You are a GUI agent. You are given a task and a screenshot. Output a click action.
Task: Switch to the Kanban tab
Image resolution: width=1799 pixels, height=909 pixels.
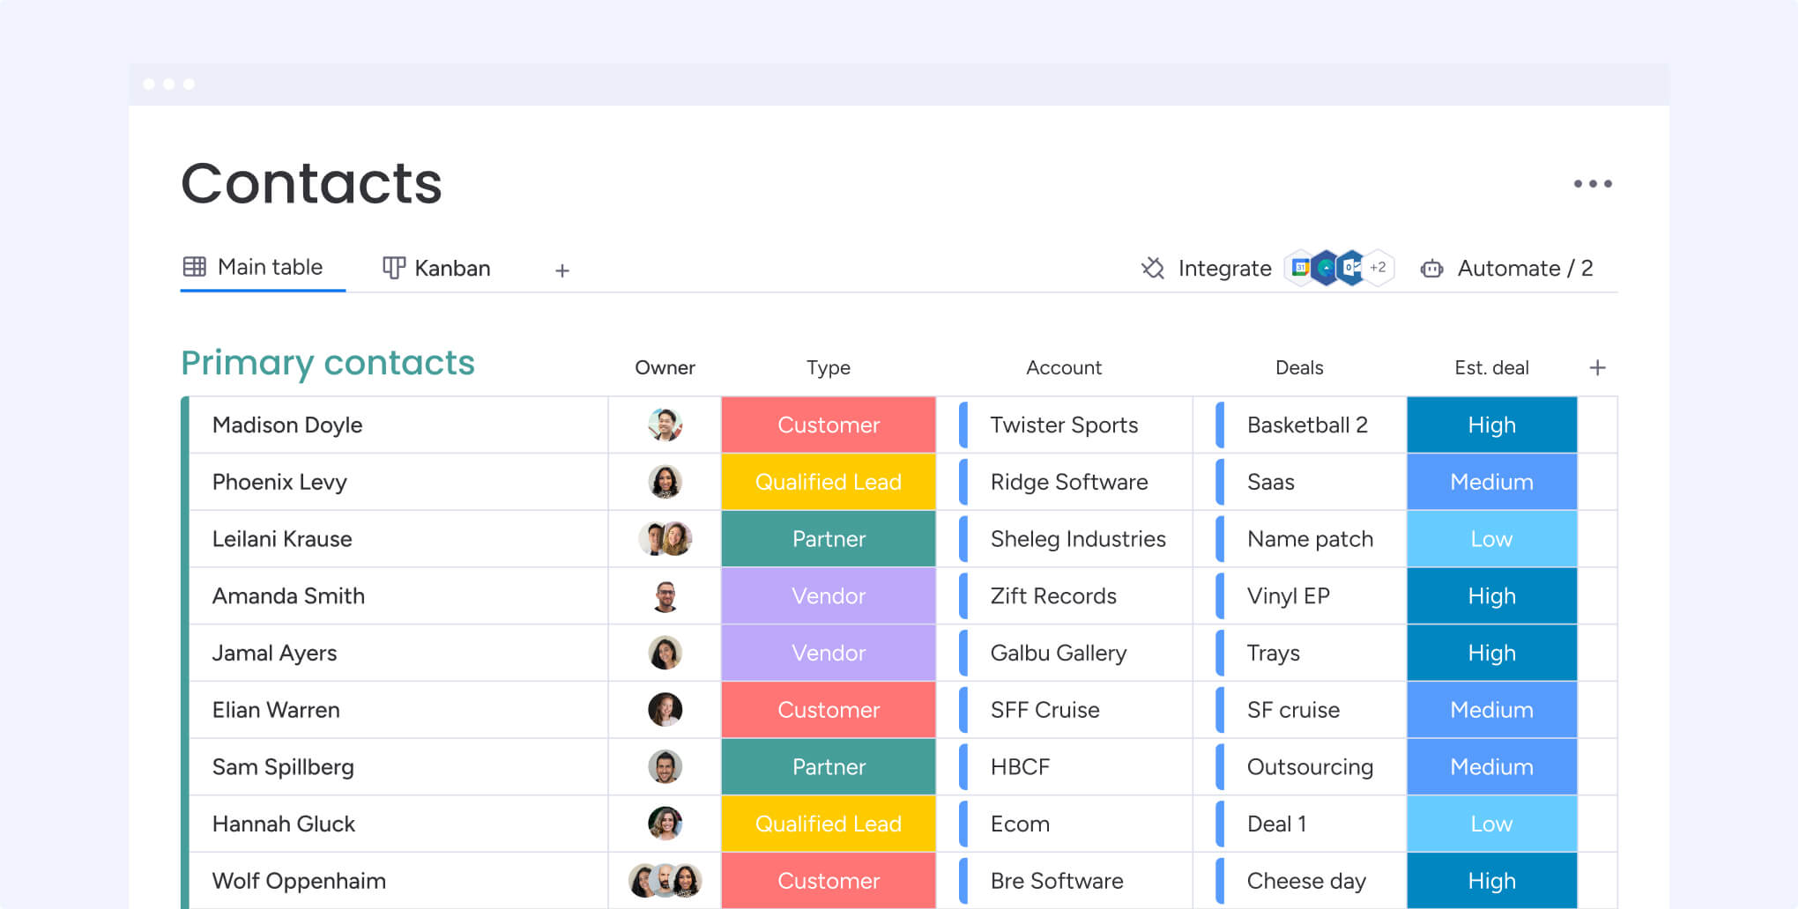click(x=437, y=268)
